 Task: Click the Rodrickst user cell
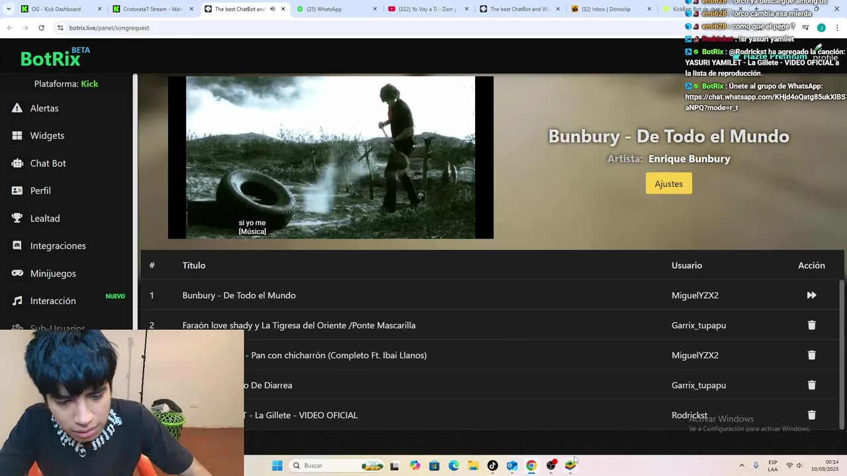[x=690, y=415]
